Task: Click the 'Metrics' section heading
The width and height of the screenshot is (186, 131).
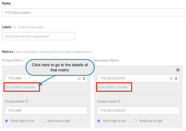Action: tap(7, 52)
